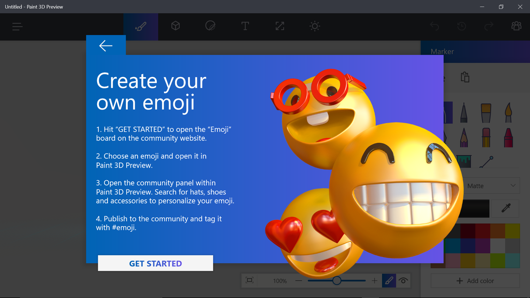The image size is (530, 298).
Task: Select the line-with-node tool icon
Action: pyautogui.click(x=486, y=162)
